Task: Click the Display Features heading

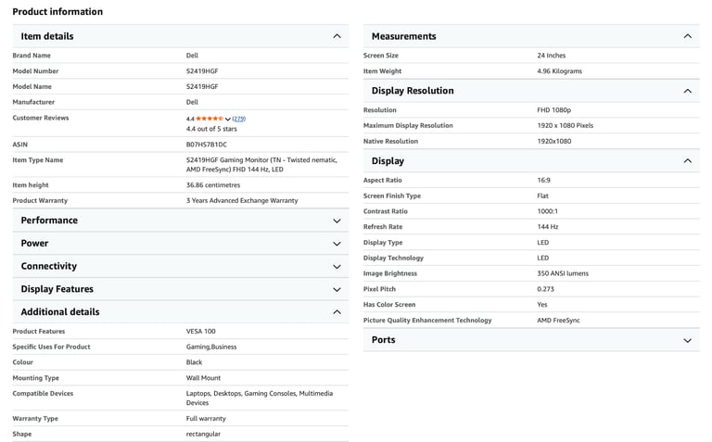Action: (57, 289)
